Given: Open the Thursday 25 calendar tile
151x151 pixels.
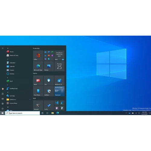Looking at the screenshot, I should pos(59,66).
